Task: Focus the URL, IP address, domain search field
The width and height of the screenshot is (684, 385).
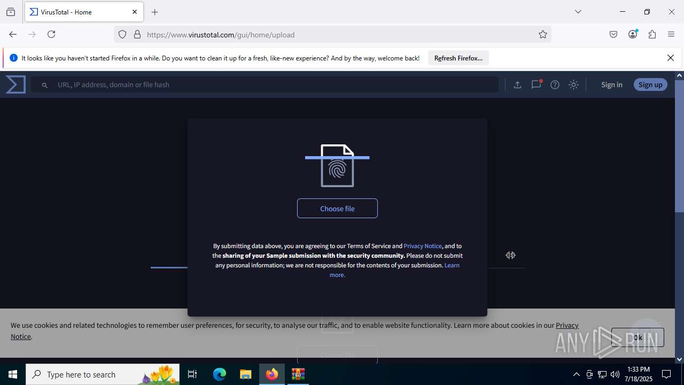Action: pos(265,84)
